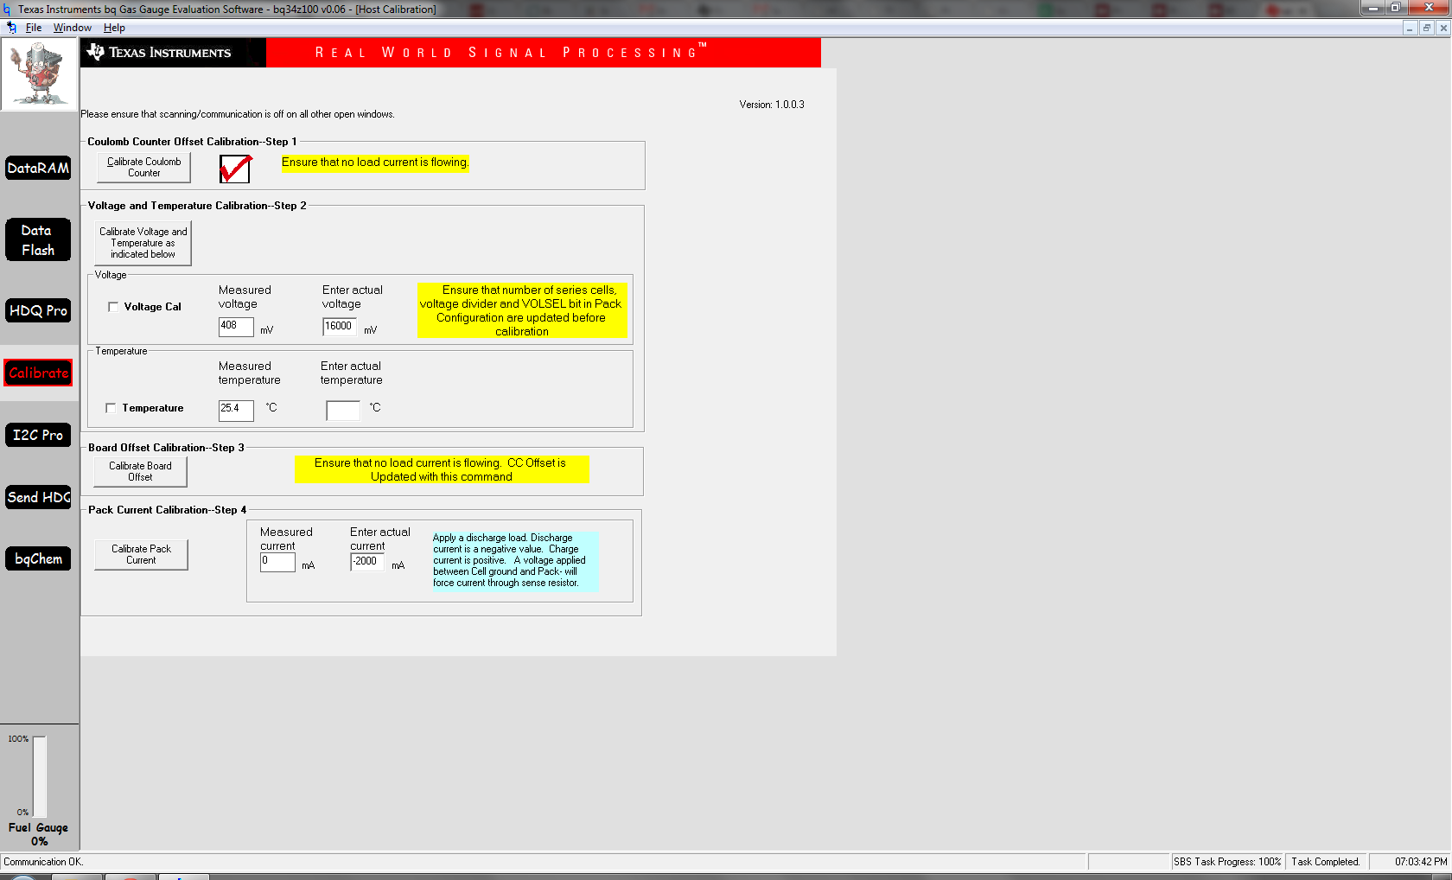The width and height of the screenshot is (1452, 880).
Task: Open the Send HDQ sidebar panel
Action: [38, 497]
